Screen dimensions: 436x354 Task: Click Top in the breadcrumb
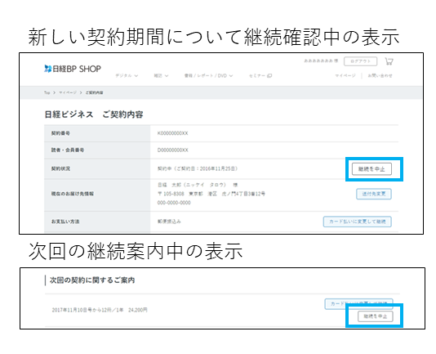coord(47,92)
